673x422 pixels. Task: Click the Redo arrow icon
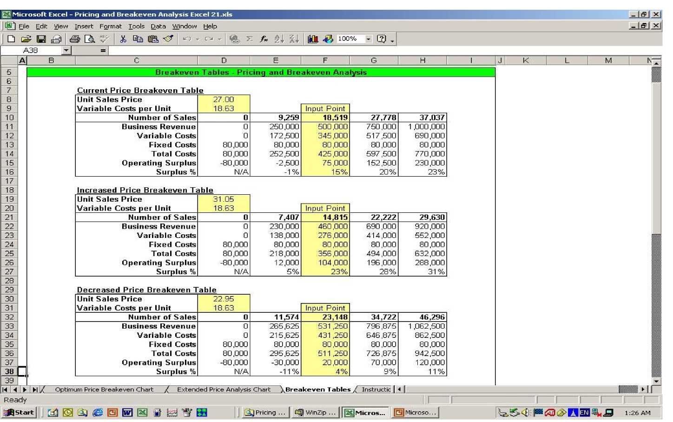pyautogui.click(x=209, y=39)
